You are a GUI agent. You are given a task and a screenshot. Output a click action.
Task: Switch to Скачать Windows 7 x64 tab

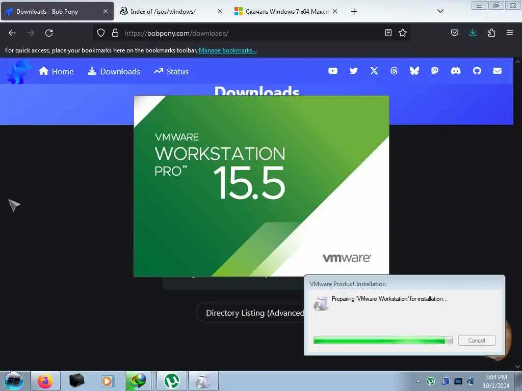(287, 11)
